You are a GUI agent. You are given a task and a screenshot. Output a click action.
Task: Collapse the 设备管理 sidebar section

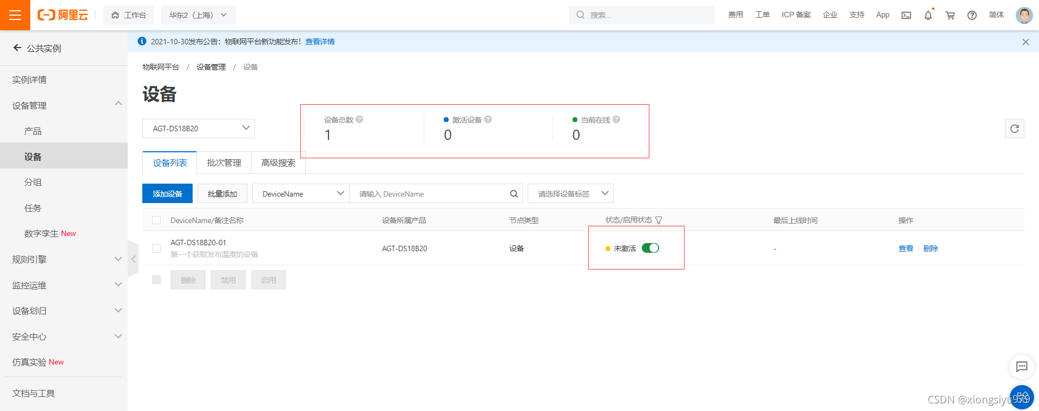pos(119,104)
